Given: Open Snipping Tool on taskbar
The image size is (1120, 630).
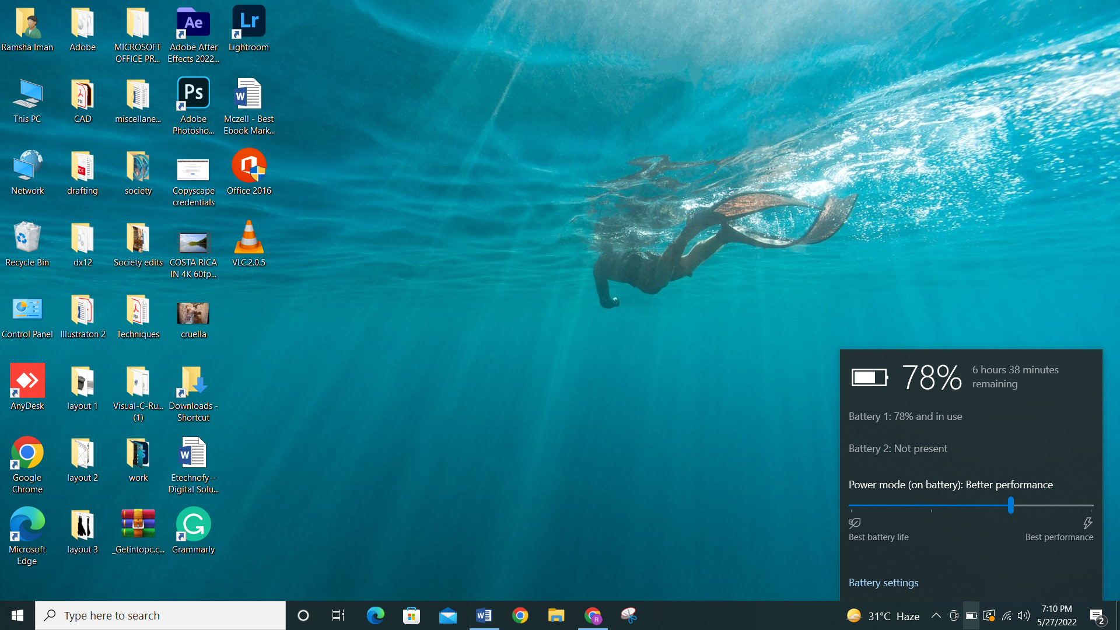Looking at the screenshot, I should (x=629, y=615).
